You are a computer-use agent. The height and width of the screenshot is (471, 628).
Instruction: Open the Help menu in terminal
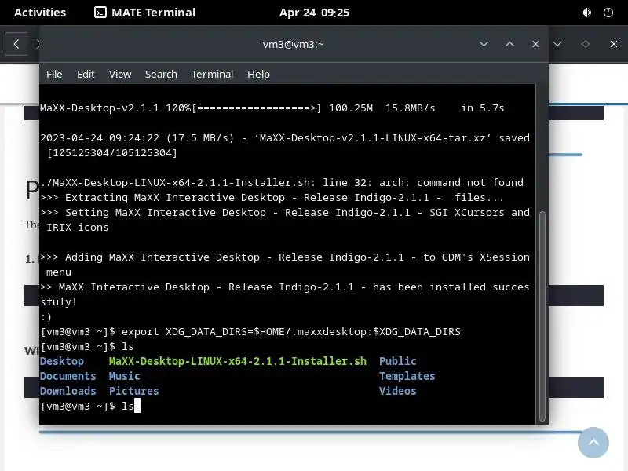tap(258, 74)
